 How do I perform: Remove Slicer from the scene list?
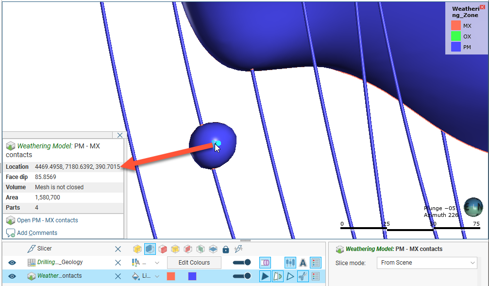(x=118, y=249)
